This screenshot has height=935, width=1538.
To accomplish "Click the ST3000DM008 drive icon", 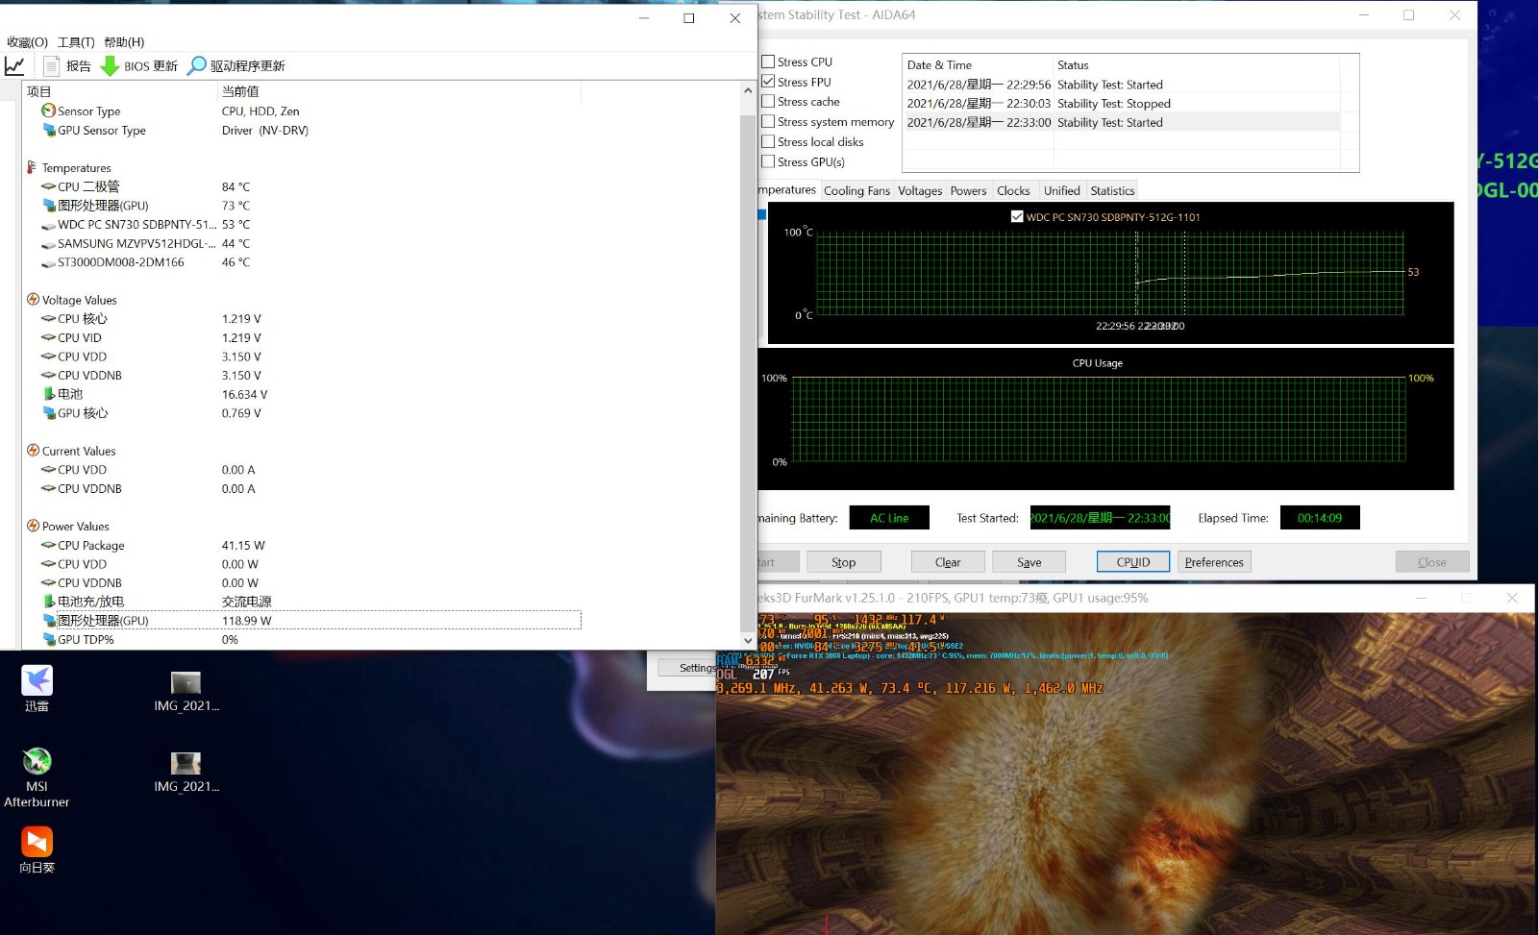I will tap(49, 262).
